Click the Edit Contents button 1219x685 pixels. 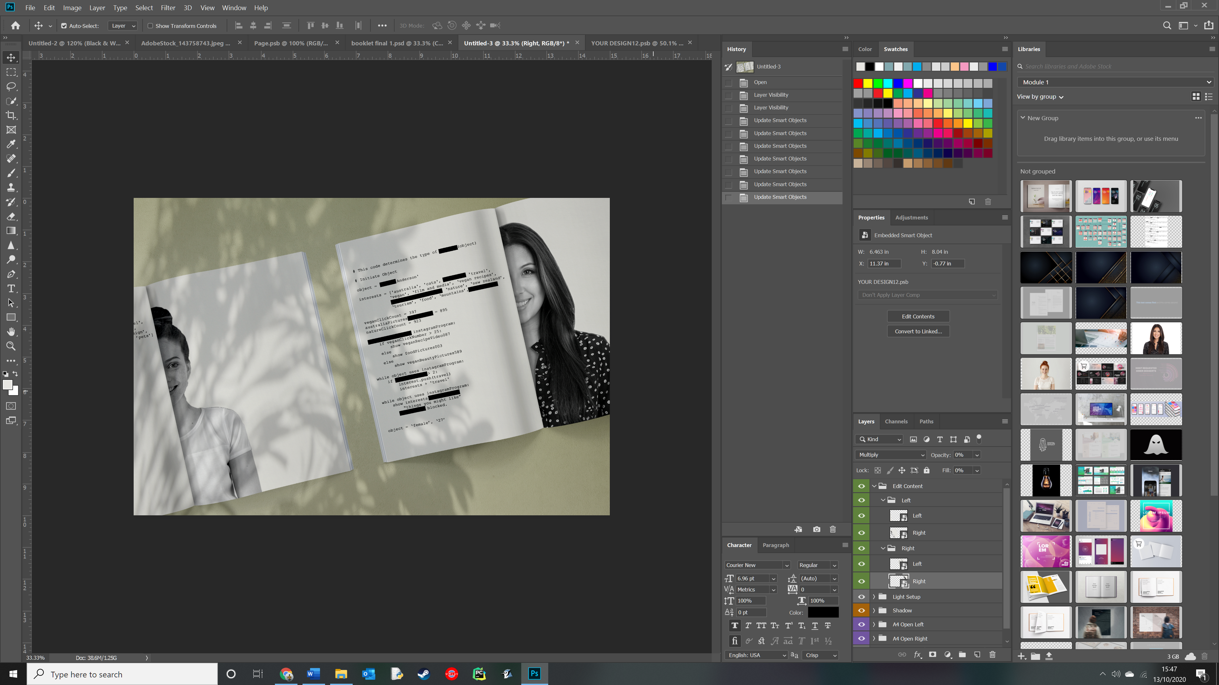[917, 316]
